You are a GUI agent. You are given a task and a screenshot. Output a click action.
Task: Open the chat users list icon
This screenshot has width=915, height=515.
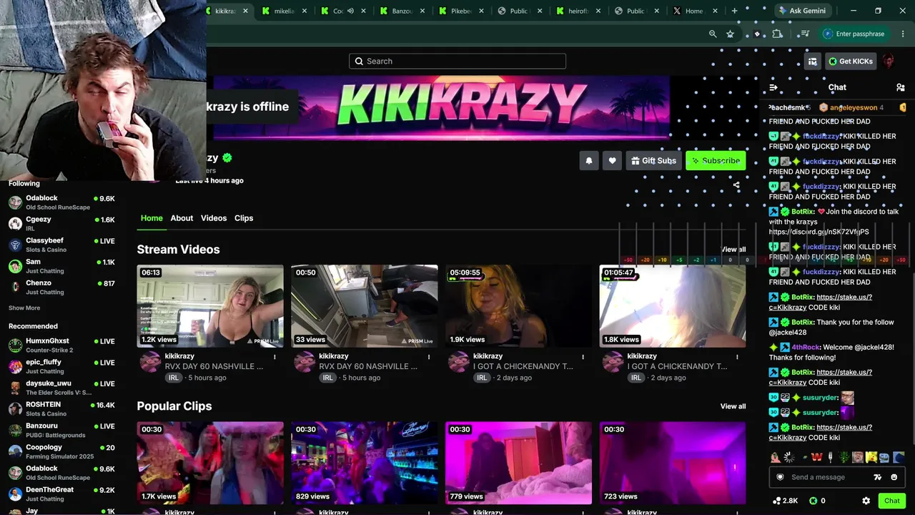tap(900, 87)
